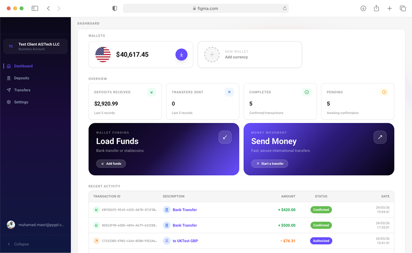The height and width of the screenshot is (253, 412).
Task: Click the Add funds button
Action: (x=111, y=164)
